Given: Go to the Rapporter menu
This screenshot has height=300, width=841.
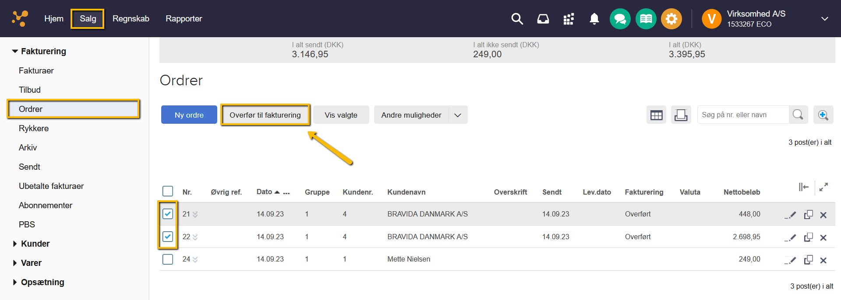Looking at the screenshot, I should (184, 19).
